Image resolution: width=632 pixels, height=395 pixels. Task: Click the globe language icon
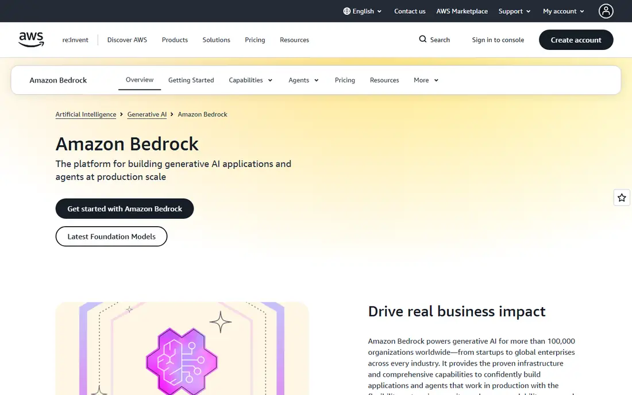click(x=346, y=11)
